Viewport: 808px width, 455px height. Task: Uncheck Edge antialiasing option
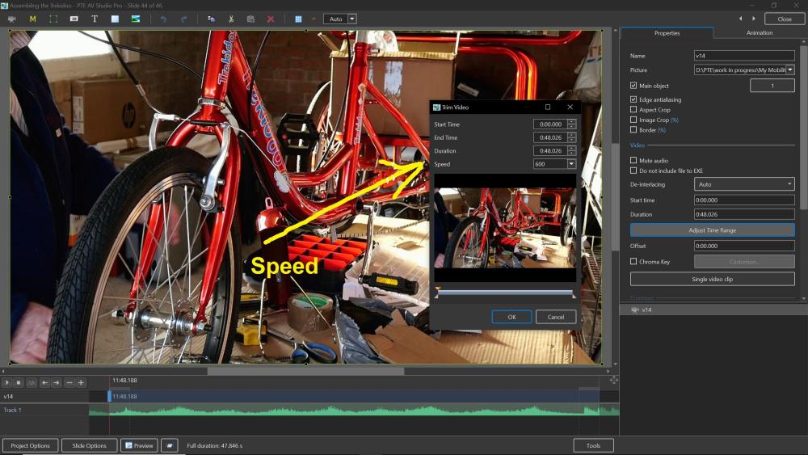tap(633, 99)
